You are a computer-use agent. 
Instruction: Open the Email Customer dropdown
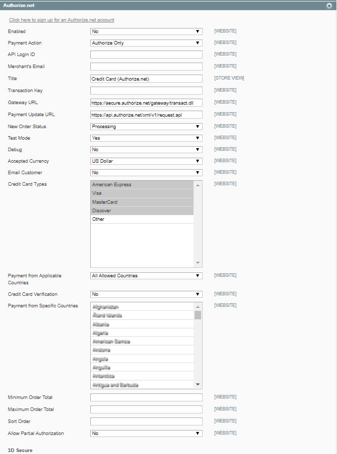click(146, 173)
